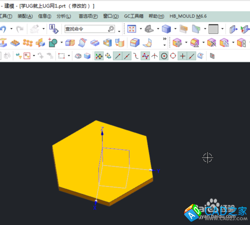Open the GC工具箱 menu
The width and height of the screenshot is (250, 225).
(133, 16)
